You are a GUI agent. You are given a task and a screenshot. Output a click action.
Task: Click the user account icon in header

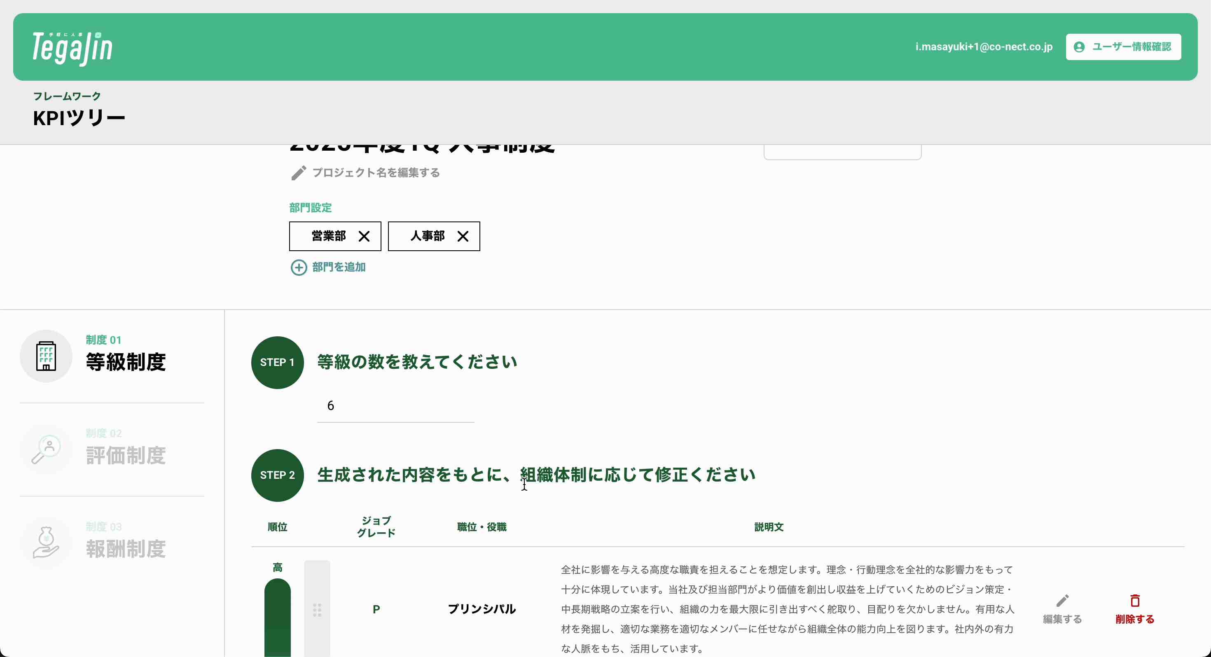coord(1079,47)
